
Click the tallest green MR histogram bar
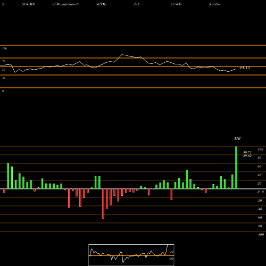[236, 168]
